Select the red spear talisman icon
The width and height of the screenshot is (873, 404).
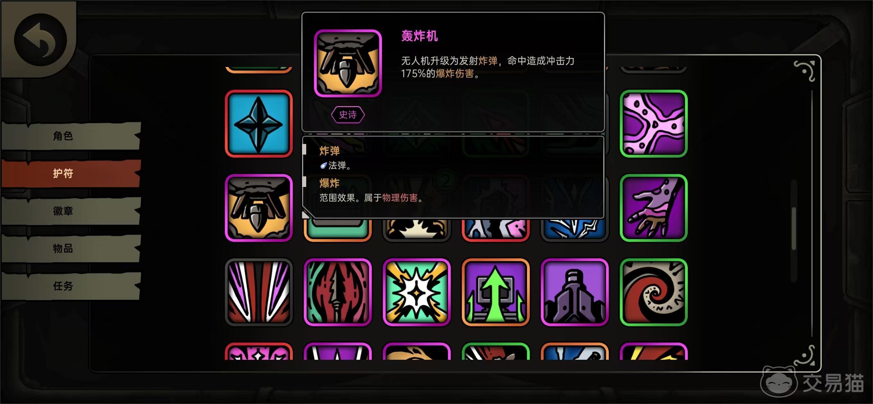(x=338, y=292)
